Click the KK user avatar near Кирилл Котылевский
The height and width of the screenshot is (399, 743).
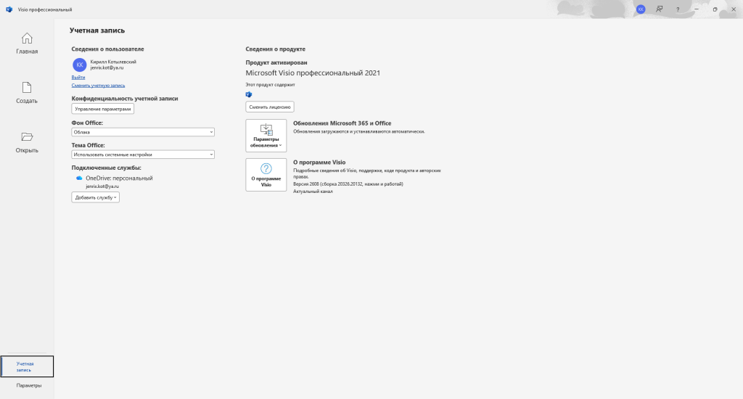(80, 65)
